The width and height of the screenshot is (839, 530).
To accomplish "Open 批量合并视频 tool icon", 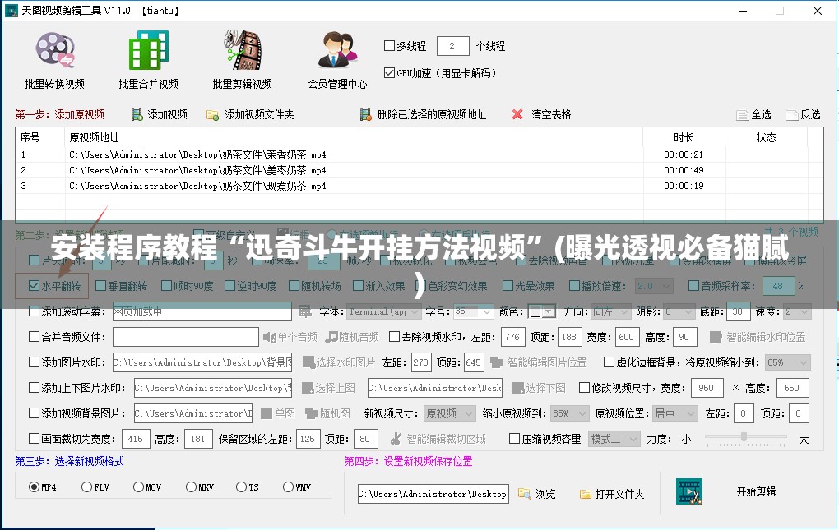I will (149, 50).
